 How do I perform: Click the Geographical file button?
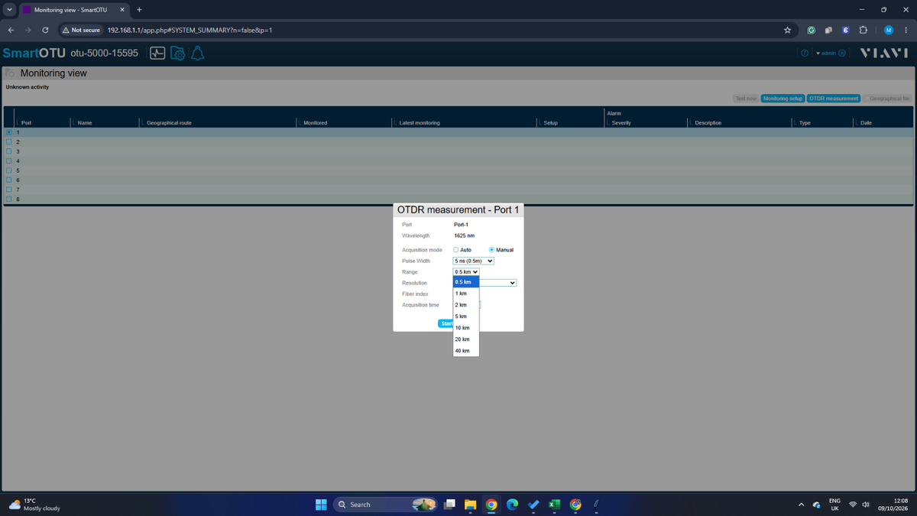coord(887,99)
